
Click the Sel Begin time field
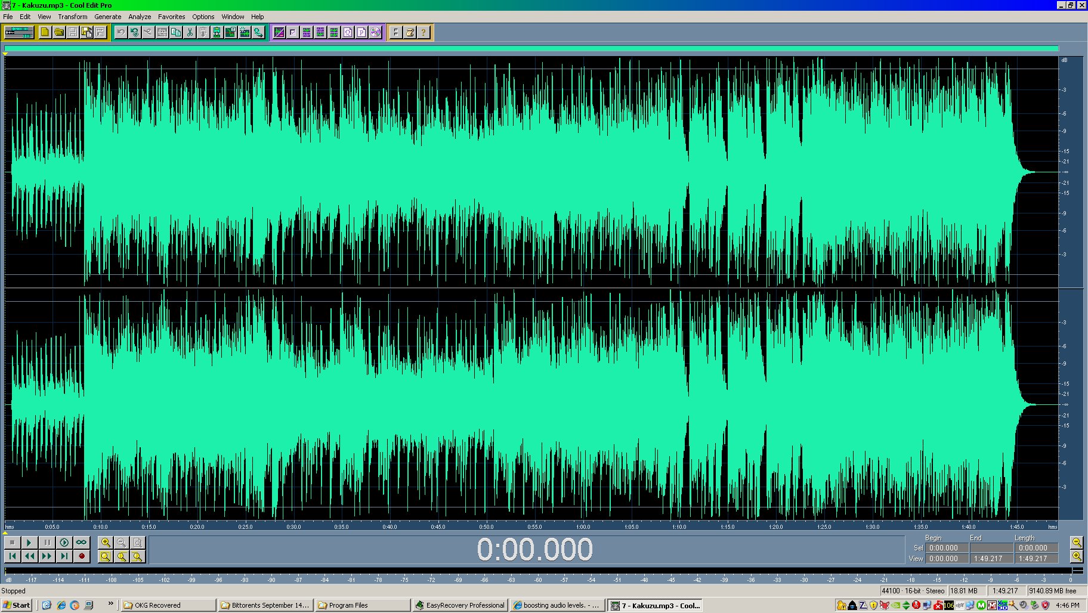947,547
